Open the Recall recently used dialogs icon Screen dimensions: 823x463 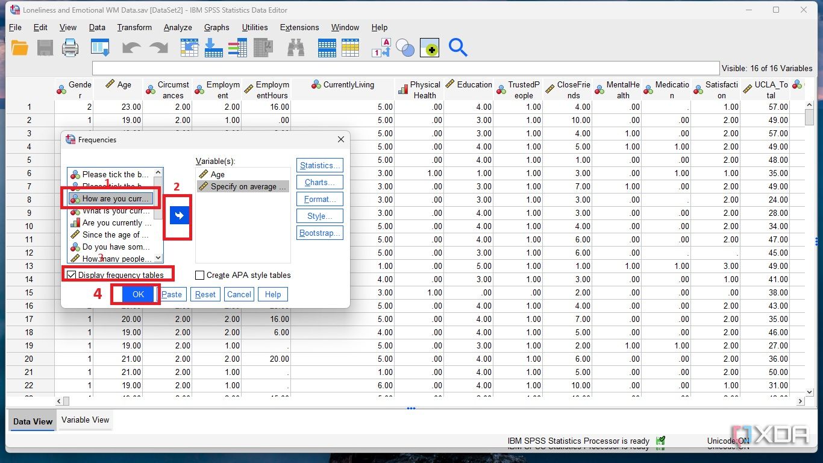pos(100,48)
